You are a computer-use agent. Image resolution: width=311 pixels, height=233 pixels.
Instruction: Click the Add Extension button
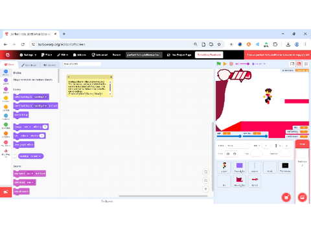6,192
